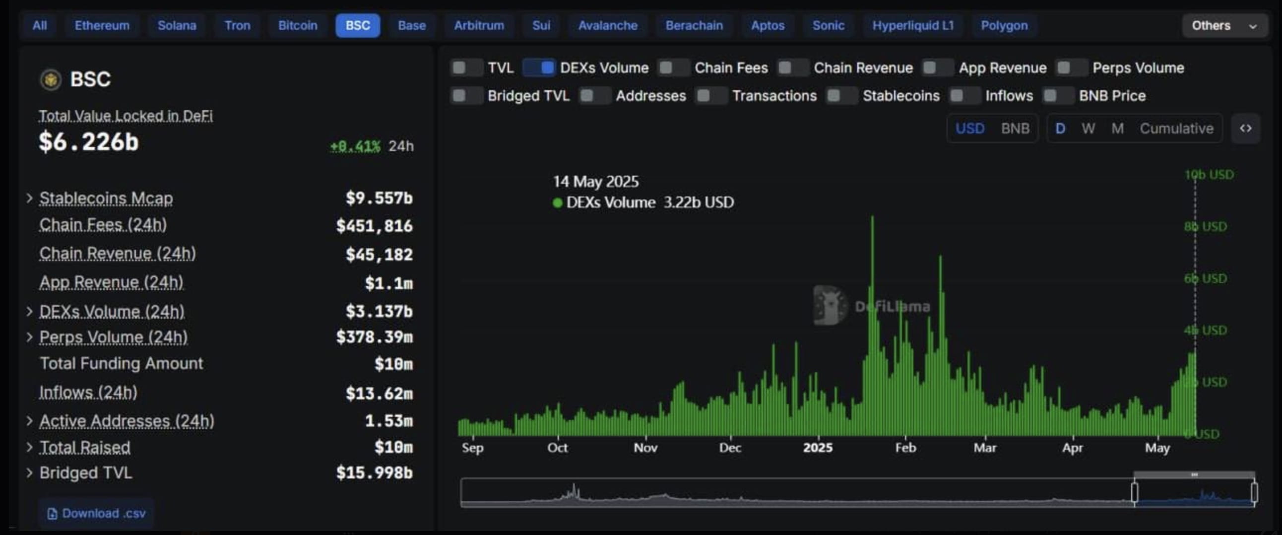Switch to the Berachain tab
The height and width of the screenshot is (535, 1282).
(694, 25)
